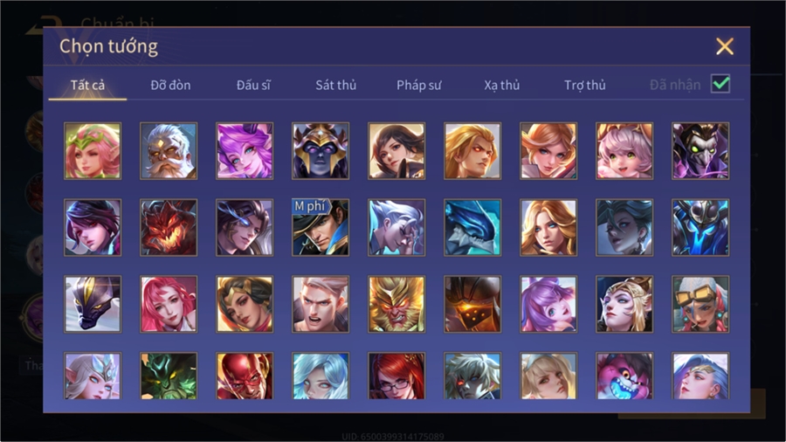
Task: Select the 'Tất cả' tab
Action: (87, 86)
